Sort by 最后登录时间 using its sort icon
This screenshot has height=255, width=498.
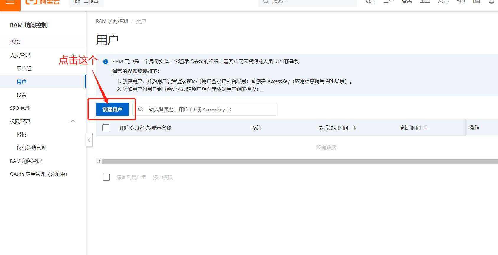click(354, 128)
